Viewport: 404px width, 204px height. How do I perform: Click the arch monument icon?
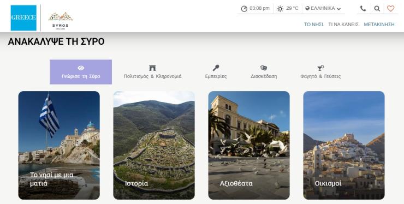click(x=152, y=68)
